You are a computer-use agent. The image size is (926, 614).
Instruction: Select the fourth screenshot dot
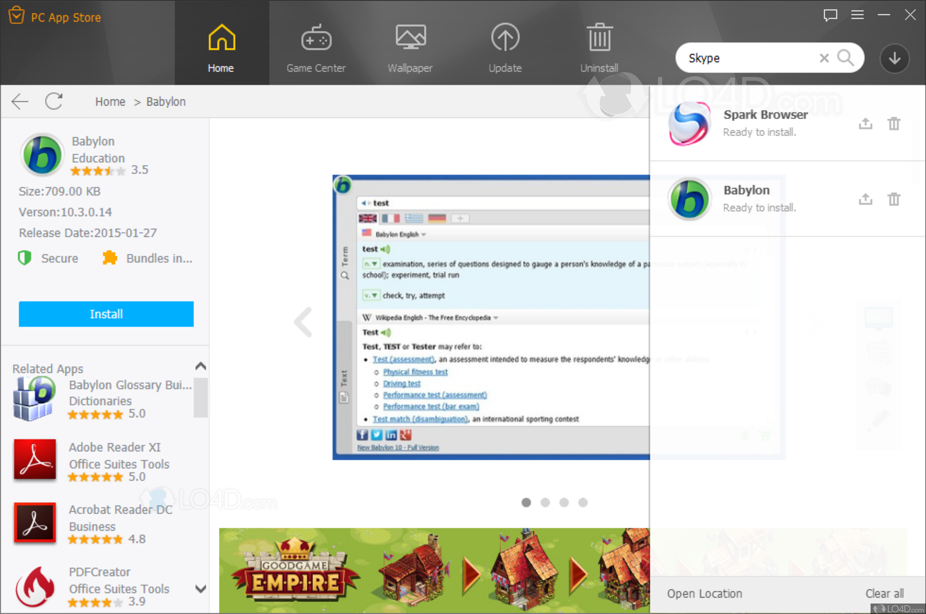point(583,503)
